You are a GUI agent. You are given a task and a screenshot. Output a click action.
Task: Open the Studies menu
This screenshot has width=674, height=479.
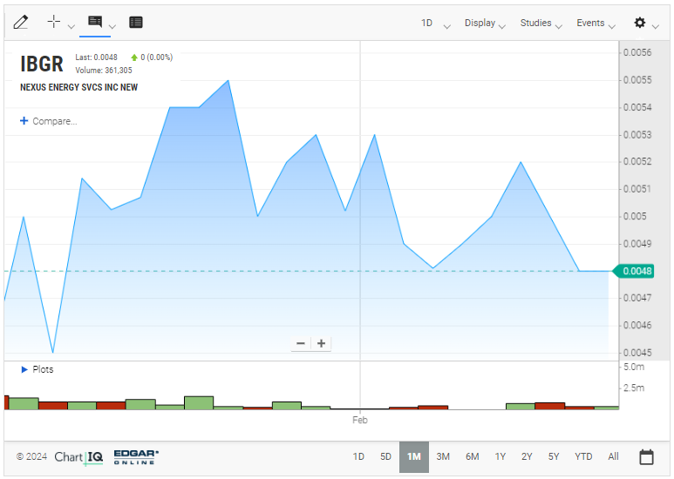pyautogui.click(x=541, y=24)
